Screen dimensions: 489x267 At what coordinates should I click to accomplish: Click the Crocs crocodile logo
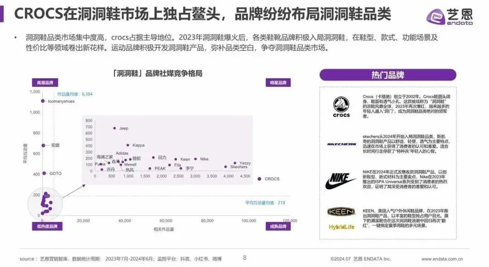click(341, 107)
